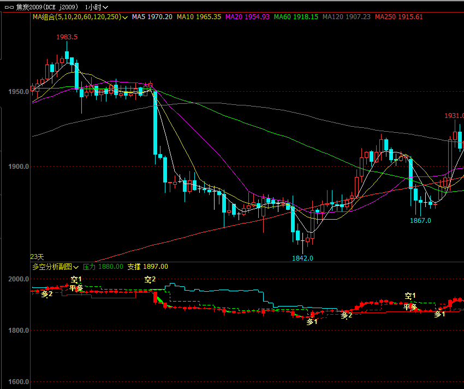464x389 pixels.
Task: Select the MA250 1915.61 value
Action: (398, 17)
